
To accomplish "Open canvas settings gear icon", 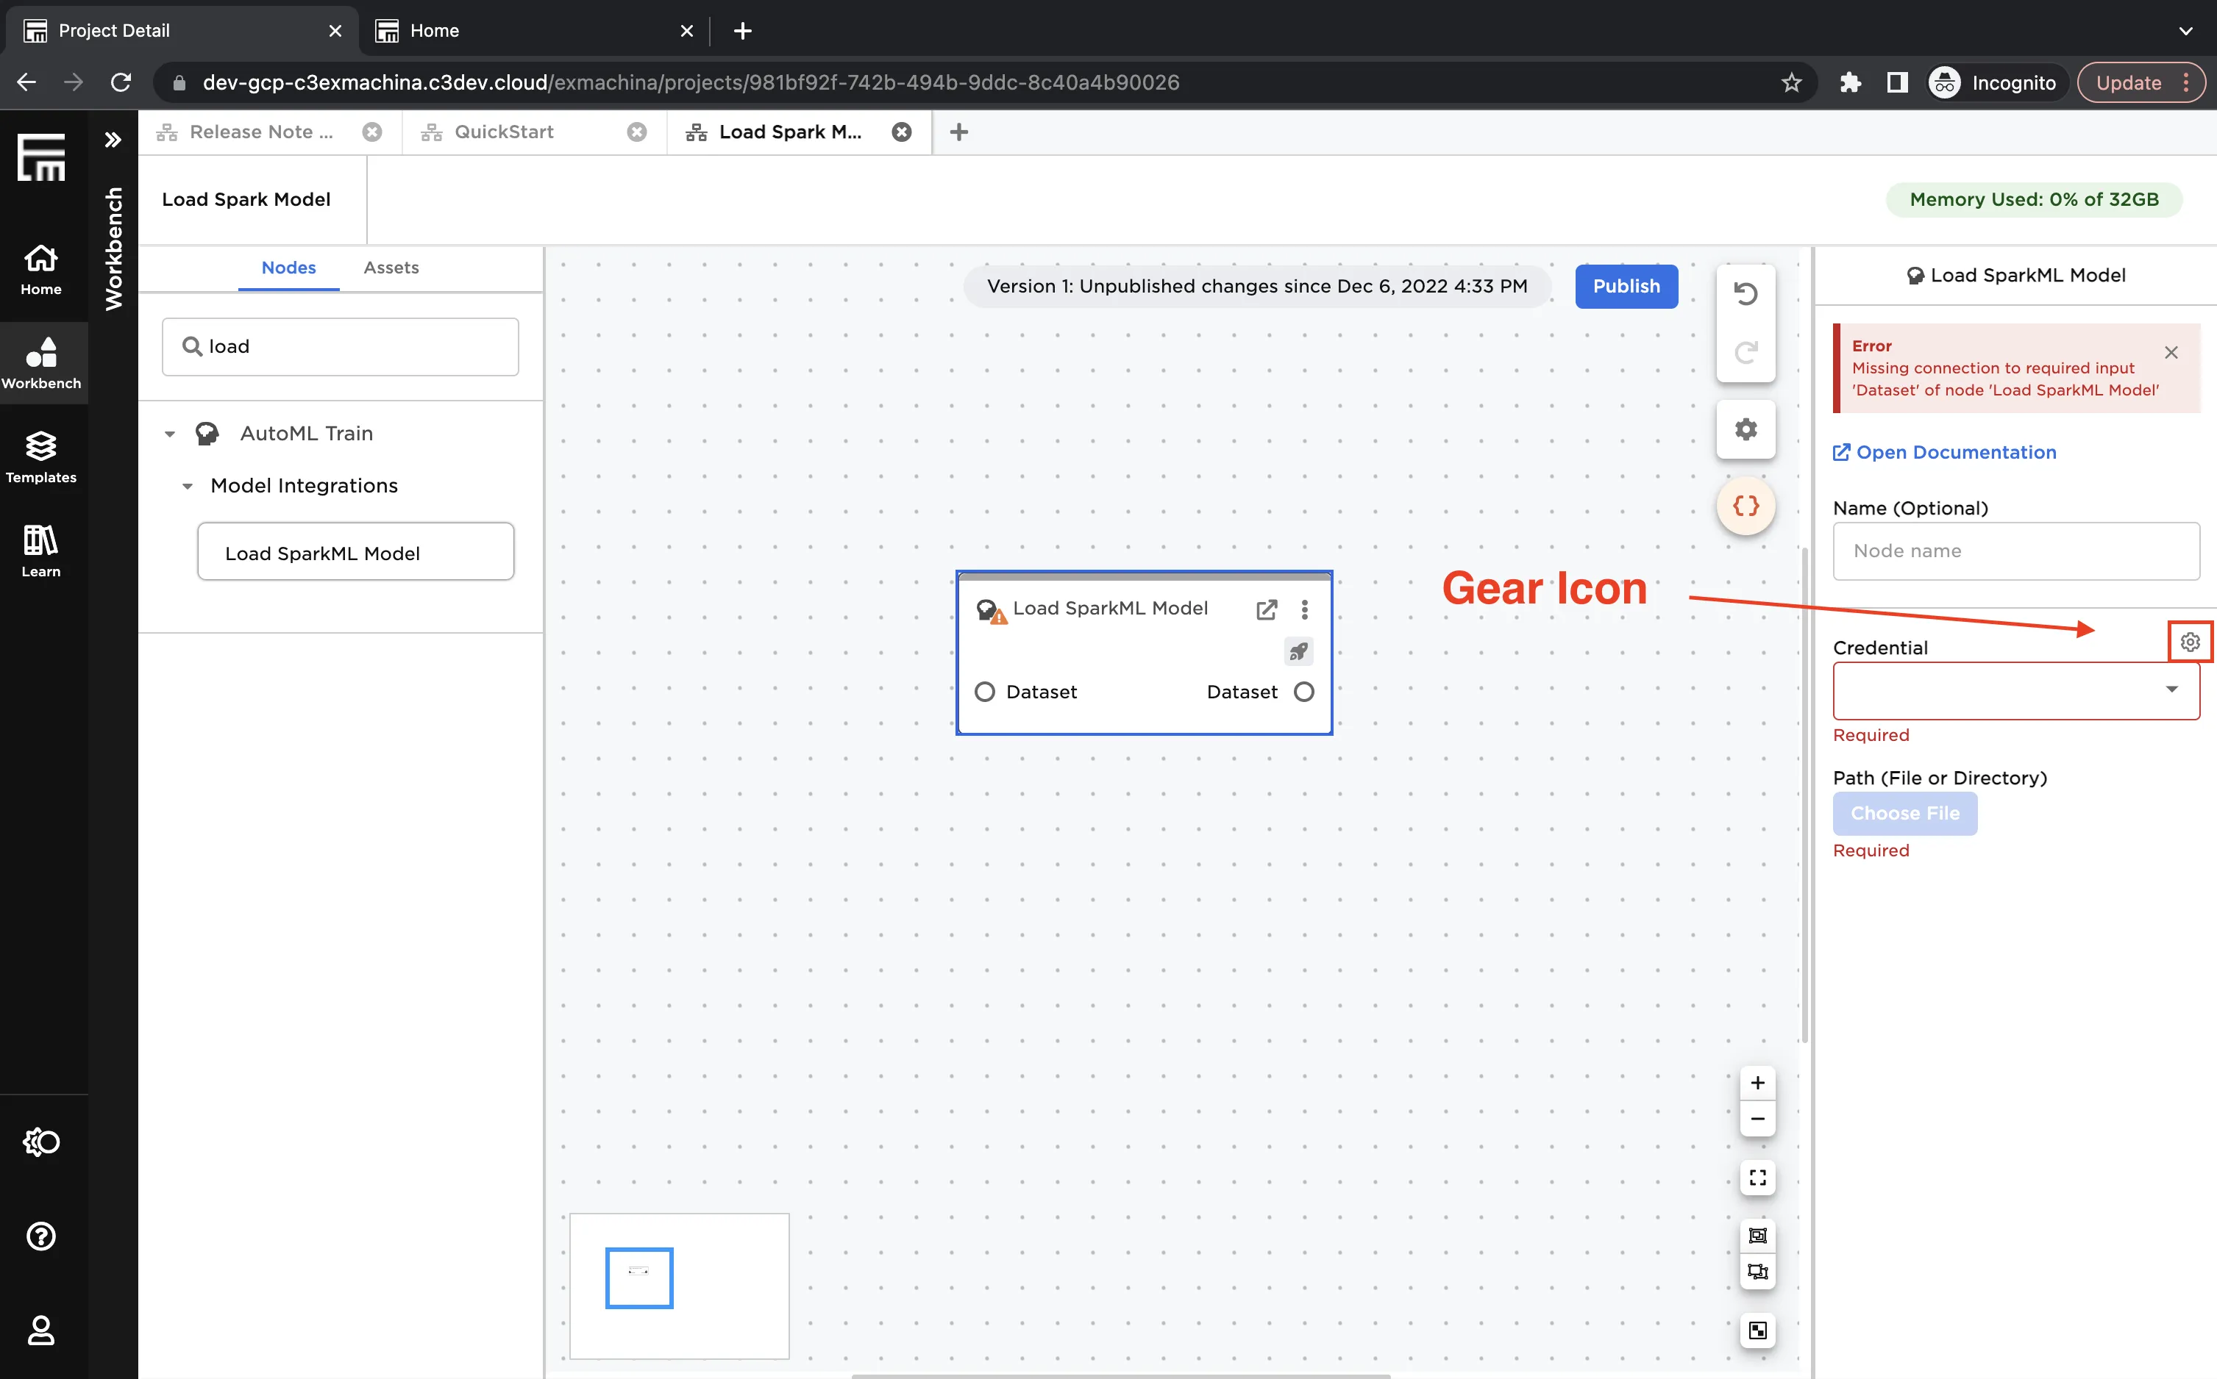I will tap(1745, 429).
